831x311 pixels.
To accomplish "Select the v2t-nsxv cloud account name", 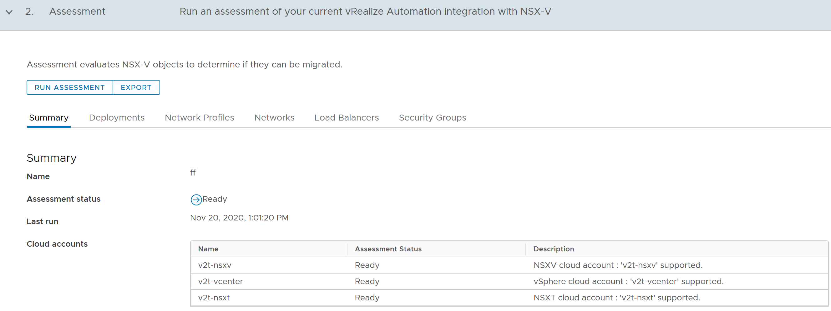I will 215,265.
